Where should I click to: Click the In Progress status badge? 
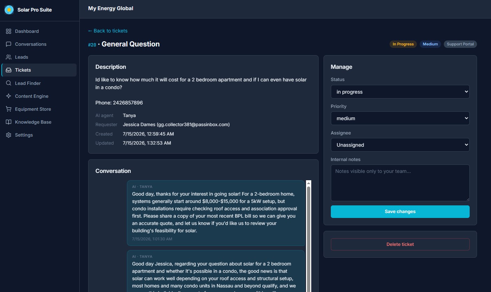(403, 44)
